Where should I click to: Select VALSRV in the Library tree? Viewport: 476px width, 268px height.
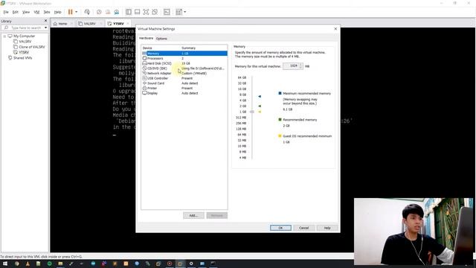(25, 42)
